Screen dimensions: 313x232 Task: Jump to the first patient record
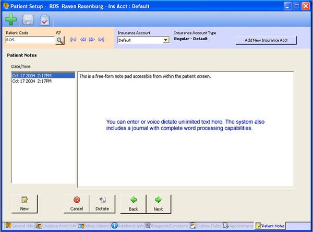coord(73,40)
